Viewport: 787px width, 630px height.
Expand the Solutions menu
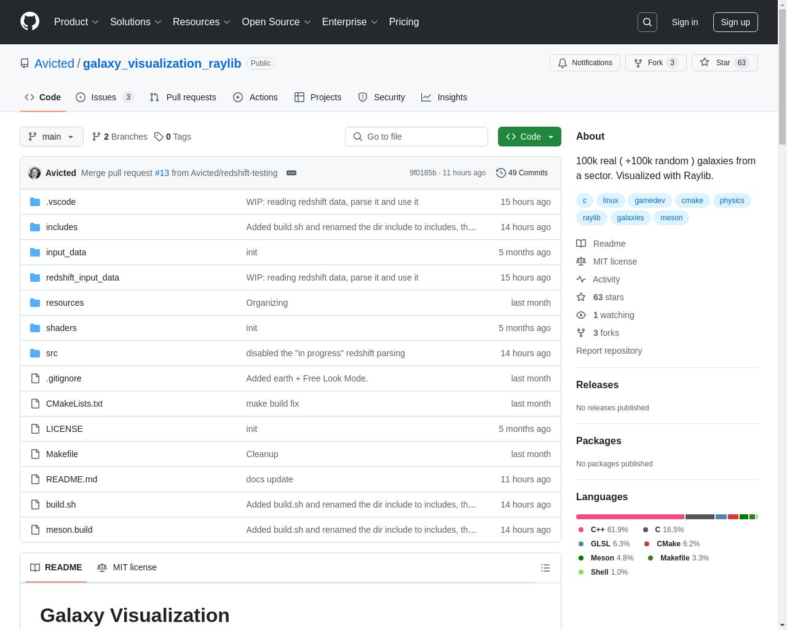tap(136, 22)
